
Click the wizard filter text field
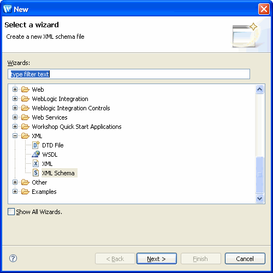pos(129,74)
